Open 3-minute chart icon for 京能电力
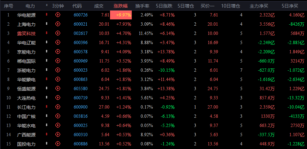Viewport: 307px width, 149px height. (58, 51)
